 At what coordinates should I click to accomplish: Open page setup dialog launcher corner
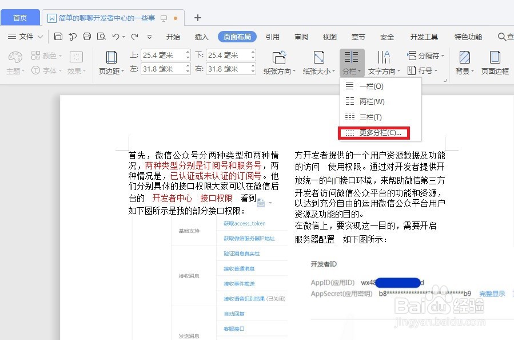[445, 80]
